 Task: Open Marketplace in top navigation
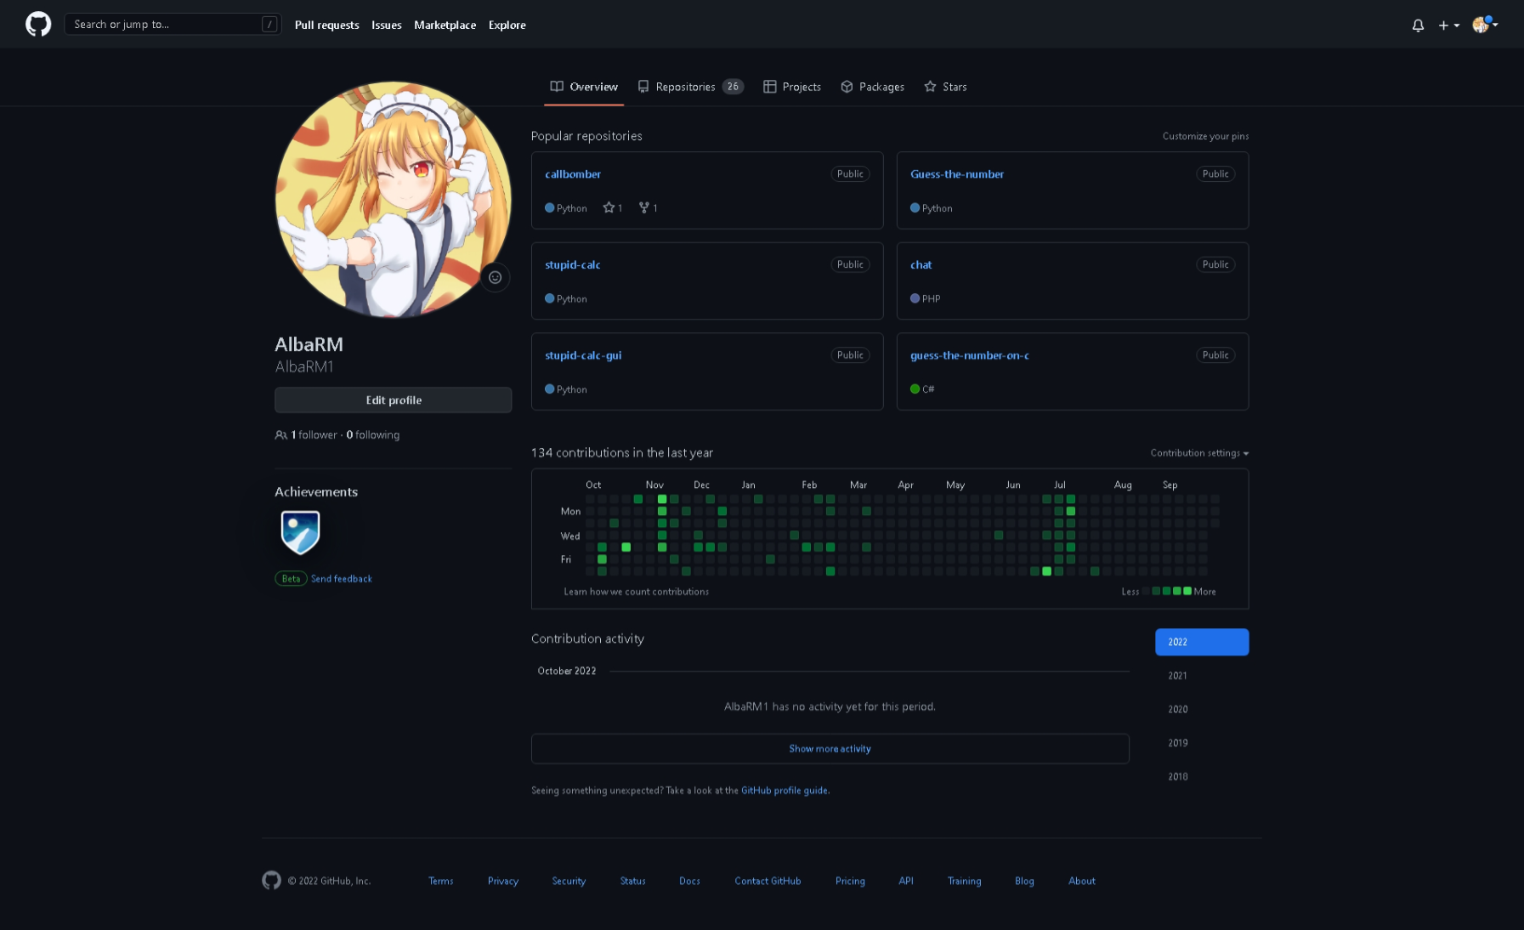[445, 26]
